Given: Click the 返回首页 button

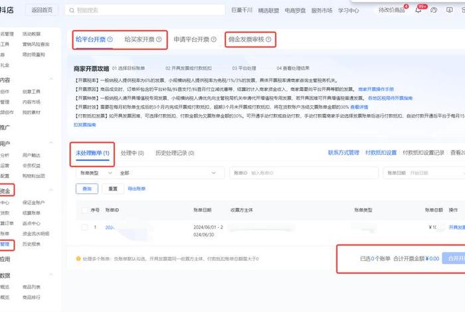Looking at the screenshot, I should pyautogui.click(x=42, y=10).
